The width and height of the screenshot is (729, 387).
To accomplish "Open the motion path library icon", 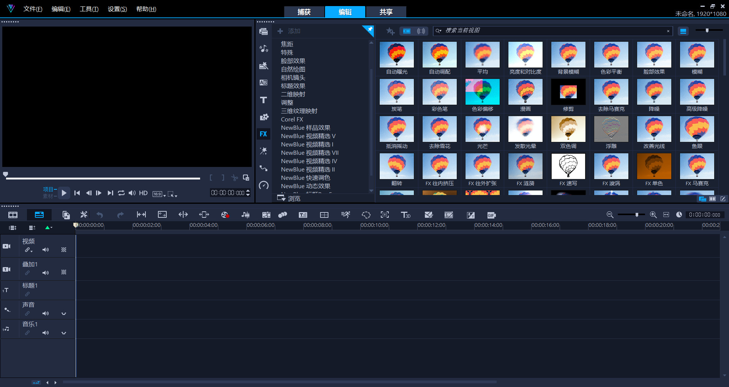I will (x=264, y=168).
